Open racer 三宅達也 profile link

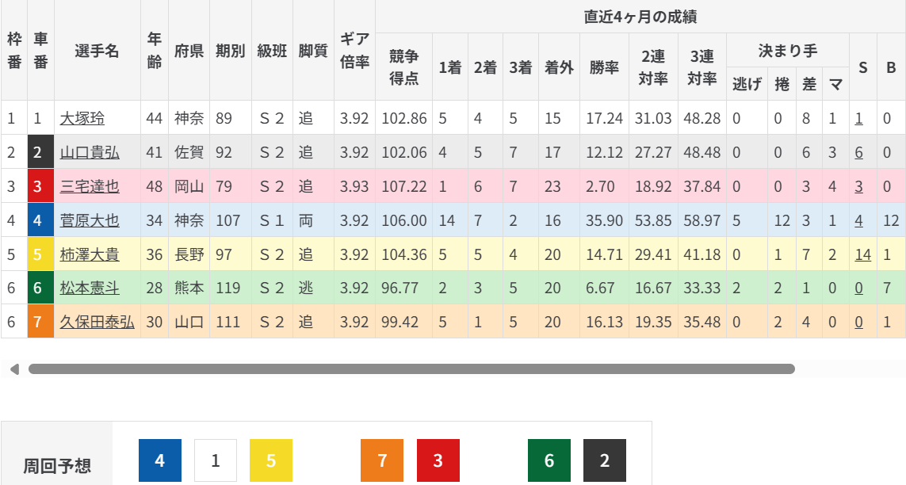[x=90, y=186]
